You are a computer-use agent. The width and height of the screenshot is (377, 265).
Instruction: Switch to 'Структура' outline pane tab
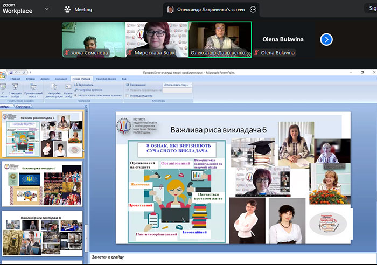pos(23,107)
